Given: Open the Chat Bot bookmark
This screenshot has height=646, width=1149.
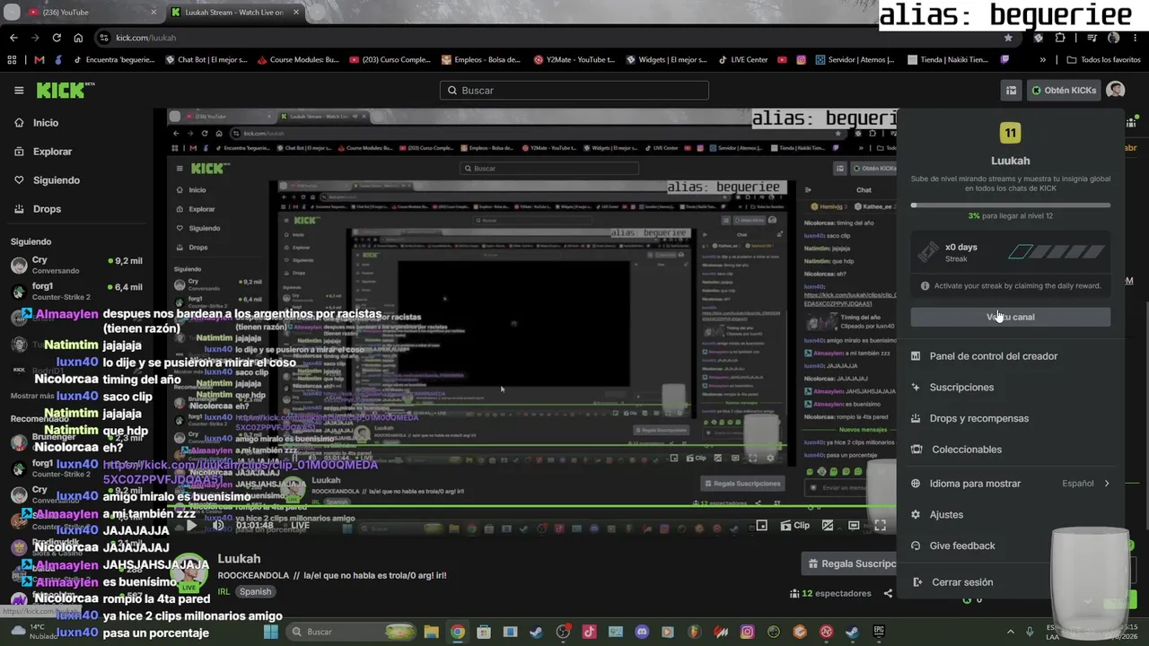Looking at the screenshot, I should pos(206,60).
